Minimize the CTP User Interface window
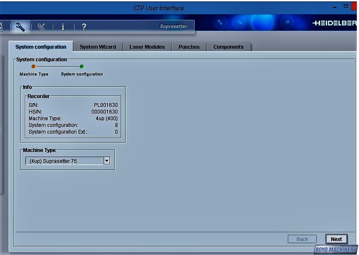The width and height of the screenshot is (359, 255). [337, 6]
